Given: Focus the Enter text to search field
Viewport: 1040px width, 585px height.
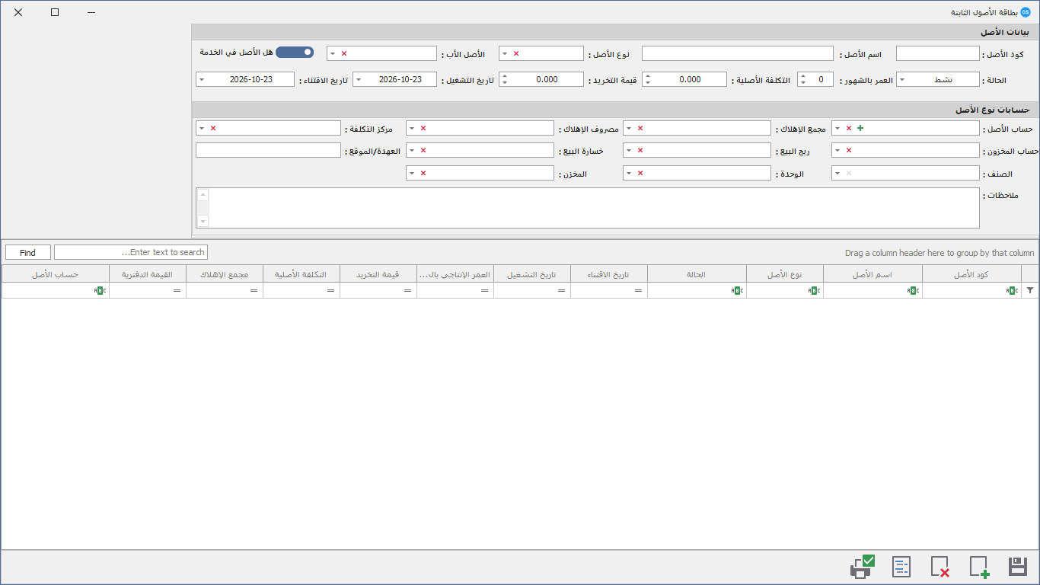Looking at the screenshot, I should click(x=131, y=252).
